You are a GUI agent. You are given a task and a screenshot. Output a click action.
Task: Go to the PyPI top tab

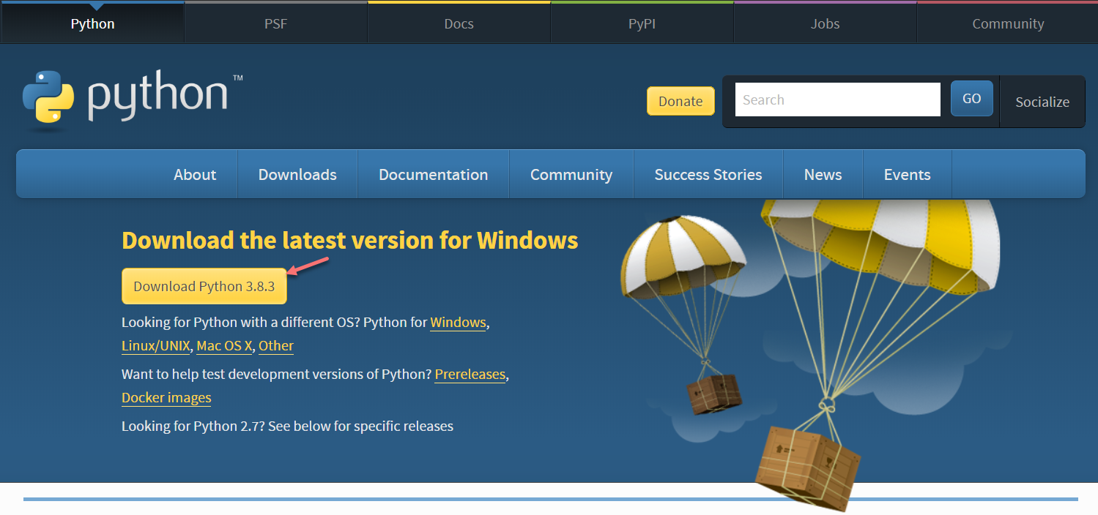tap(642, 23)
